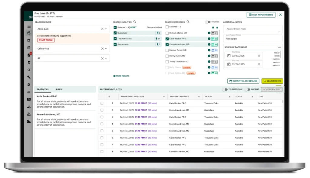Click the search icon next to Search Facilities
Viewport: 310px width, 178px height.
click(135, 22)
